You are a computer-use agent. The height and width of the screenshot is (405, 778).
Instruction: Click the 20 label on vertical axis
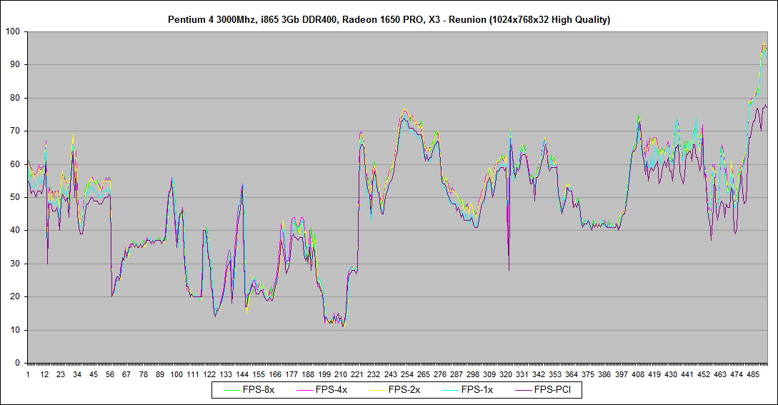click(x=15, y=297)
